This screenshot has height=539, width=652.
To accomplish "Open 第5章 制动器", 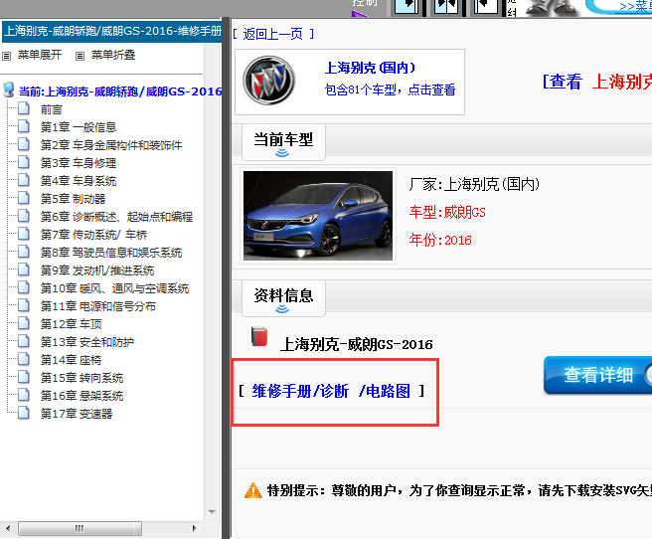I will [x=73, y=199].
